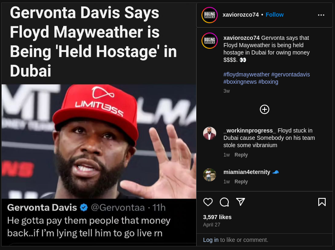Follow xaviorozco74
The image size is (335, 250).
[274, 15]
